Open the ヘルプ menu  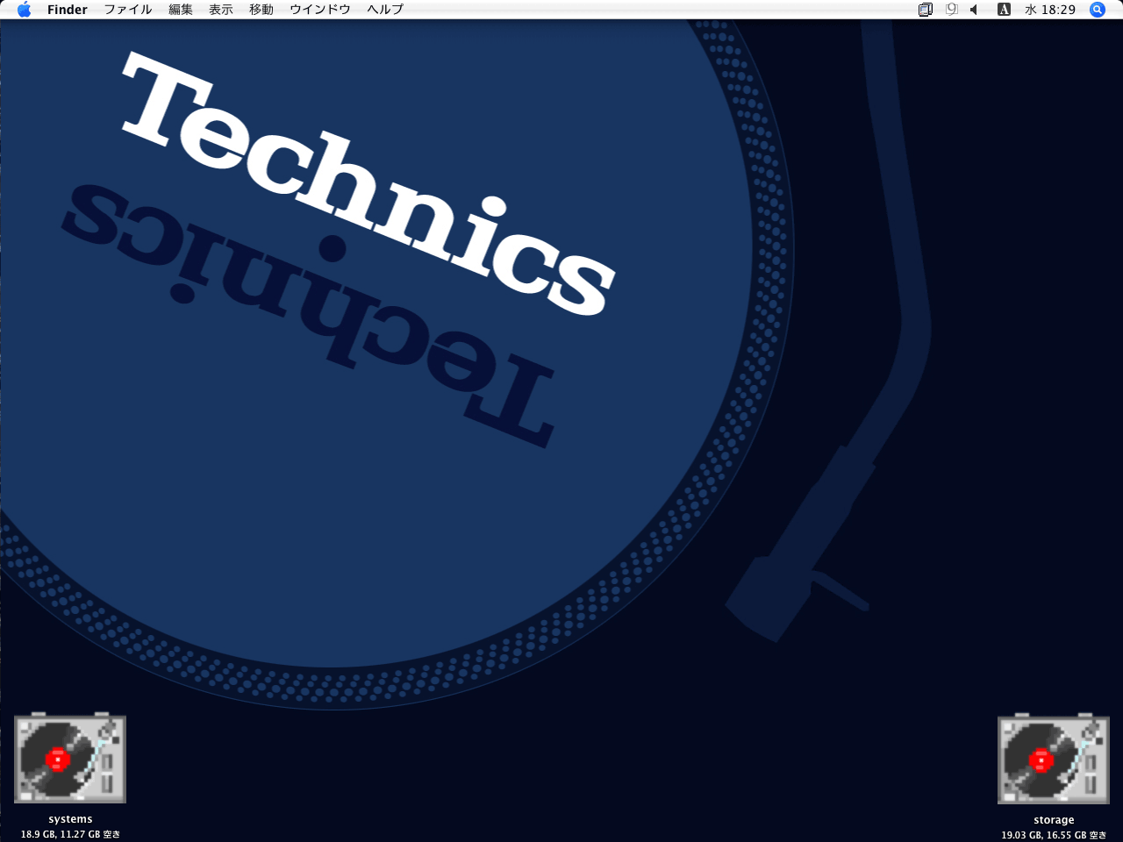(x=385, y=10)
